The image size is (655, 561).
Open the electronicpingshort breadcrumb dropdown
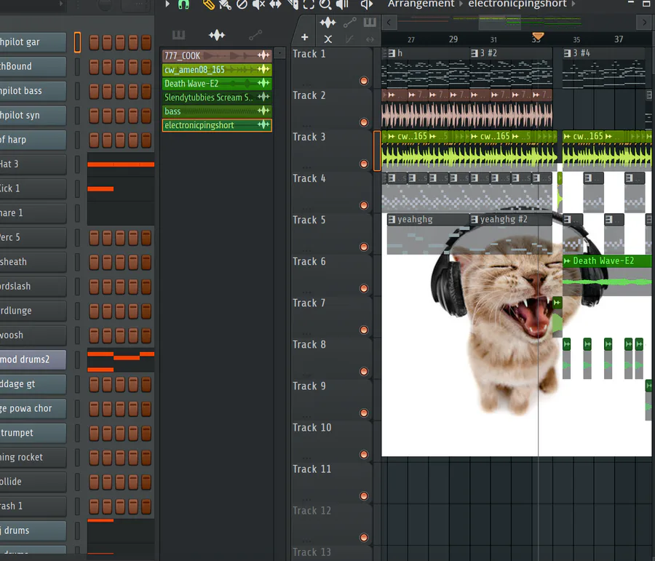(517, 4)
